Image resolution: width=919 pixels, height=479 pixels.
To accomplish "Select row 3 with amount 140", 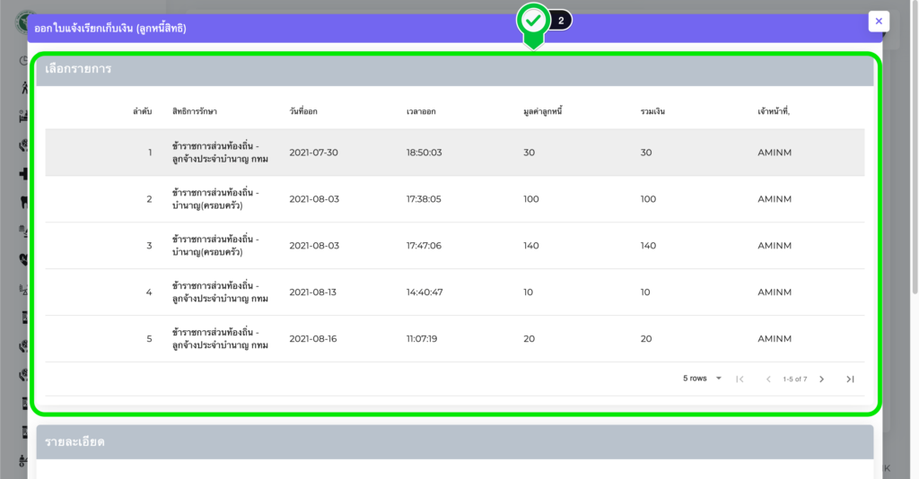I will pos(454,246).
